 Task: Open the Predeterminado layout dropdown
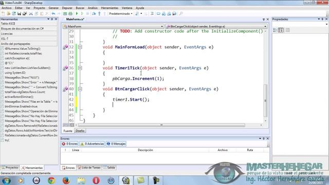(121, 14)
